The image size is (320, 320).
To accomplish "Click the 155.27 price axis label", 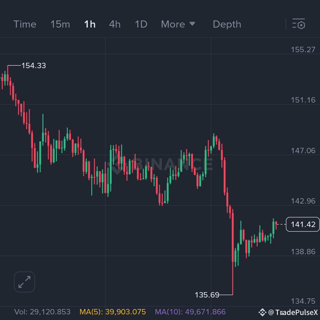I will coord(303,49).
